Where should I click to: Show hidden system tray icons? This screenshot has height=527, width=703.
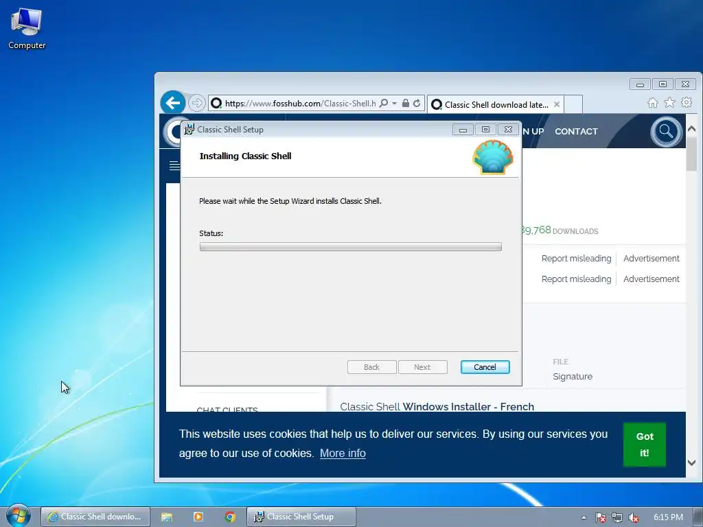(x=584, y=517)
